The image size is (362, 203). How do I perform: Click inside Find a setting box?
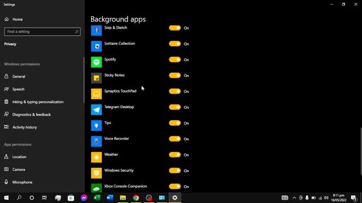point(42,32)
